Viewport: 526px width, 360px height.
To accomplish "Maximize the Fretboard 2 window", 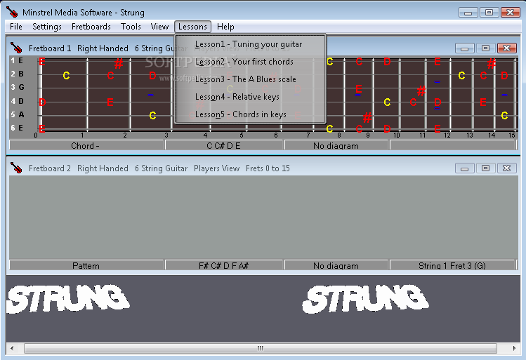I will coord(485,168).
